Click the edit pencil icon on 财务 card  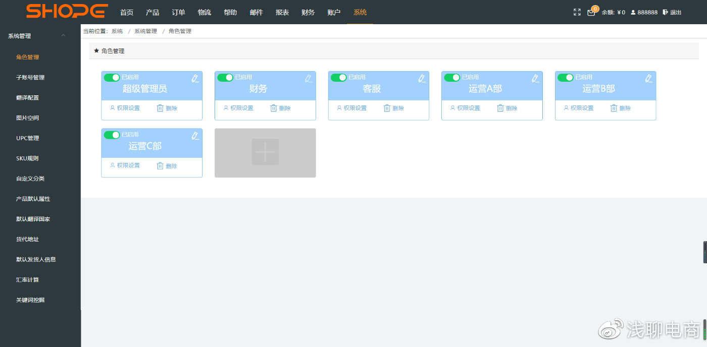click(309, 78)
